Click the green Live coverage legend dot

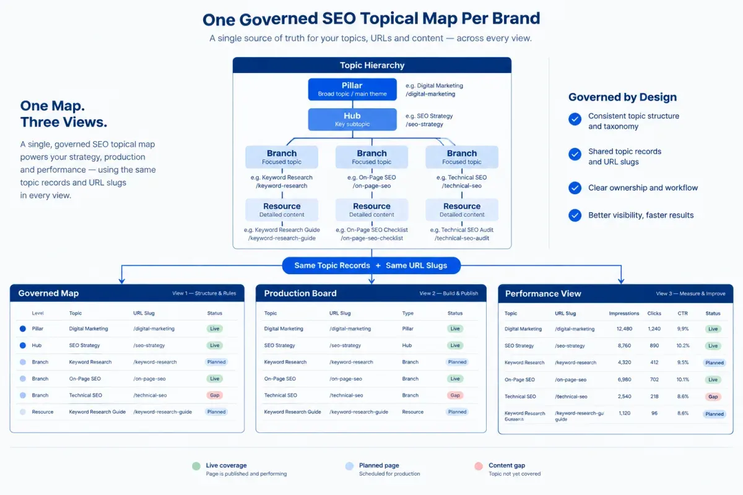(196, 466)
